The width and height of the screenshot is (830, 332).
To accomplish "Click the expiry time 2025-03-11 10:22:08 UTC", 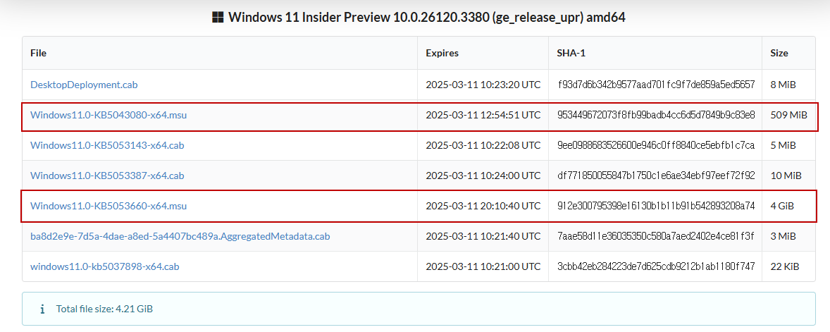I will coord(483,145).
